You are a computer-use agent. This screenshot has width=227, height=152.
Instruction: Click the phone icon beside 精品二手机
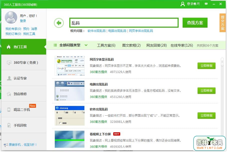[9, 110]
